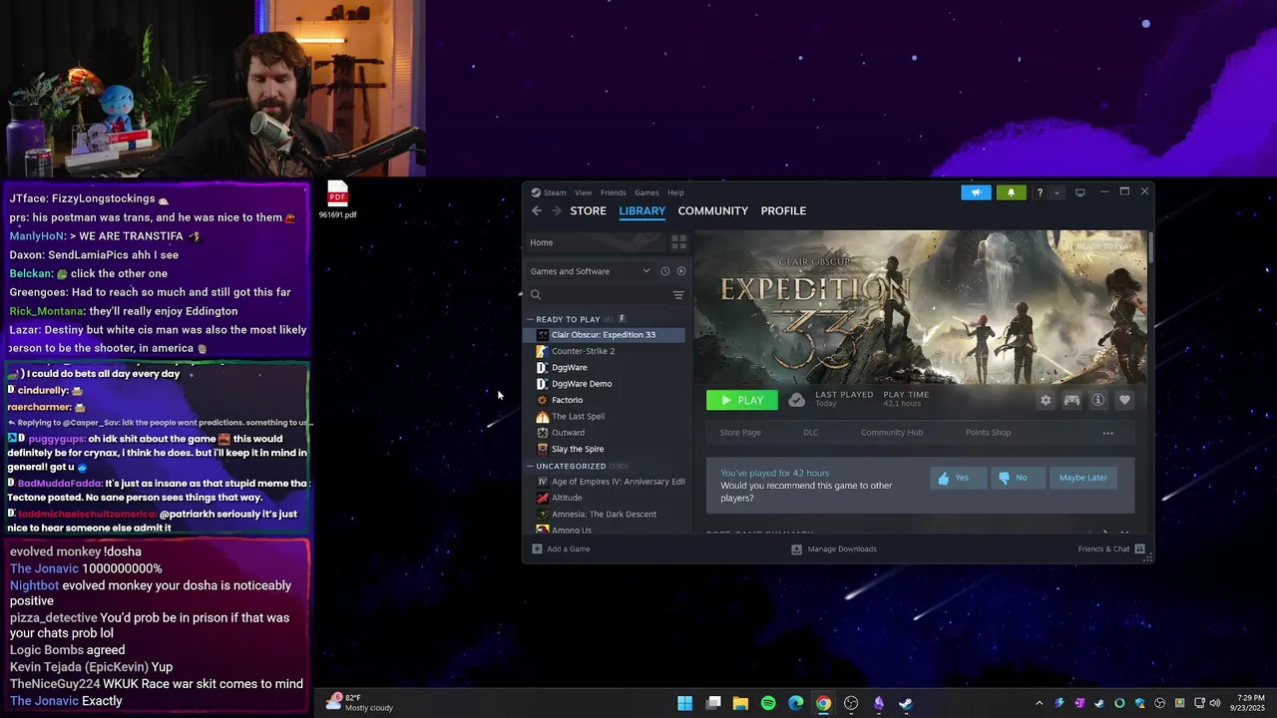
Task: Click the library Home button
Action: 595,242
